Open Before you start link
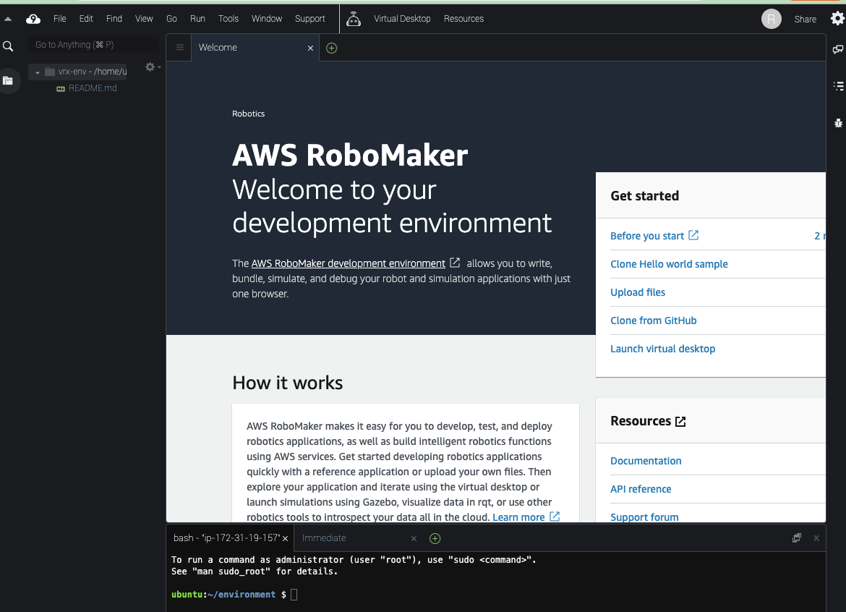Viewport: 846px width, 612px height. [647, 236]
